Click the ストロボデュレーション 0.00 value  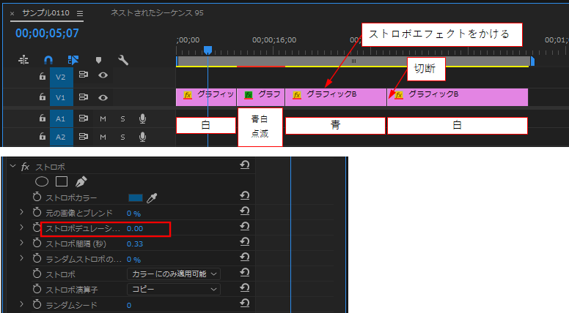[135, 229]
